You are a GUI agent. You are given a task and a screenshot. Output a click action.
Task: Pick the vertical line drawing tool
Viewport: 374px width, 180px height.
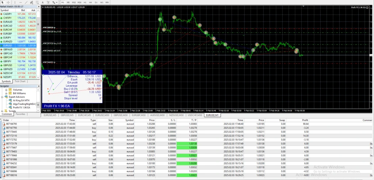click(15, 2)
